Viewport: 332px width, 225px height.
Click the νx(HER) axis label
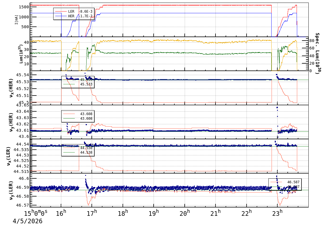point(11,88)
